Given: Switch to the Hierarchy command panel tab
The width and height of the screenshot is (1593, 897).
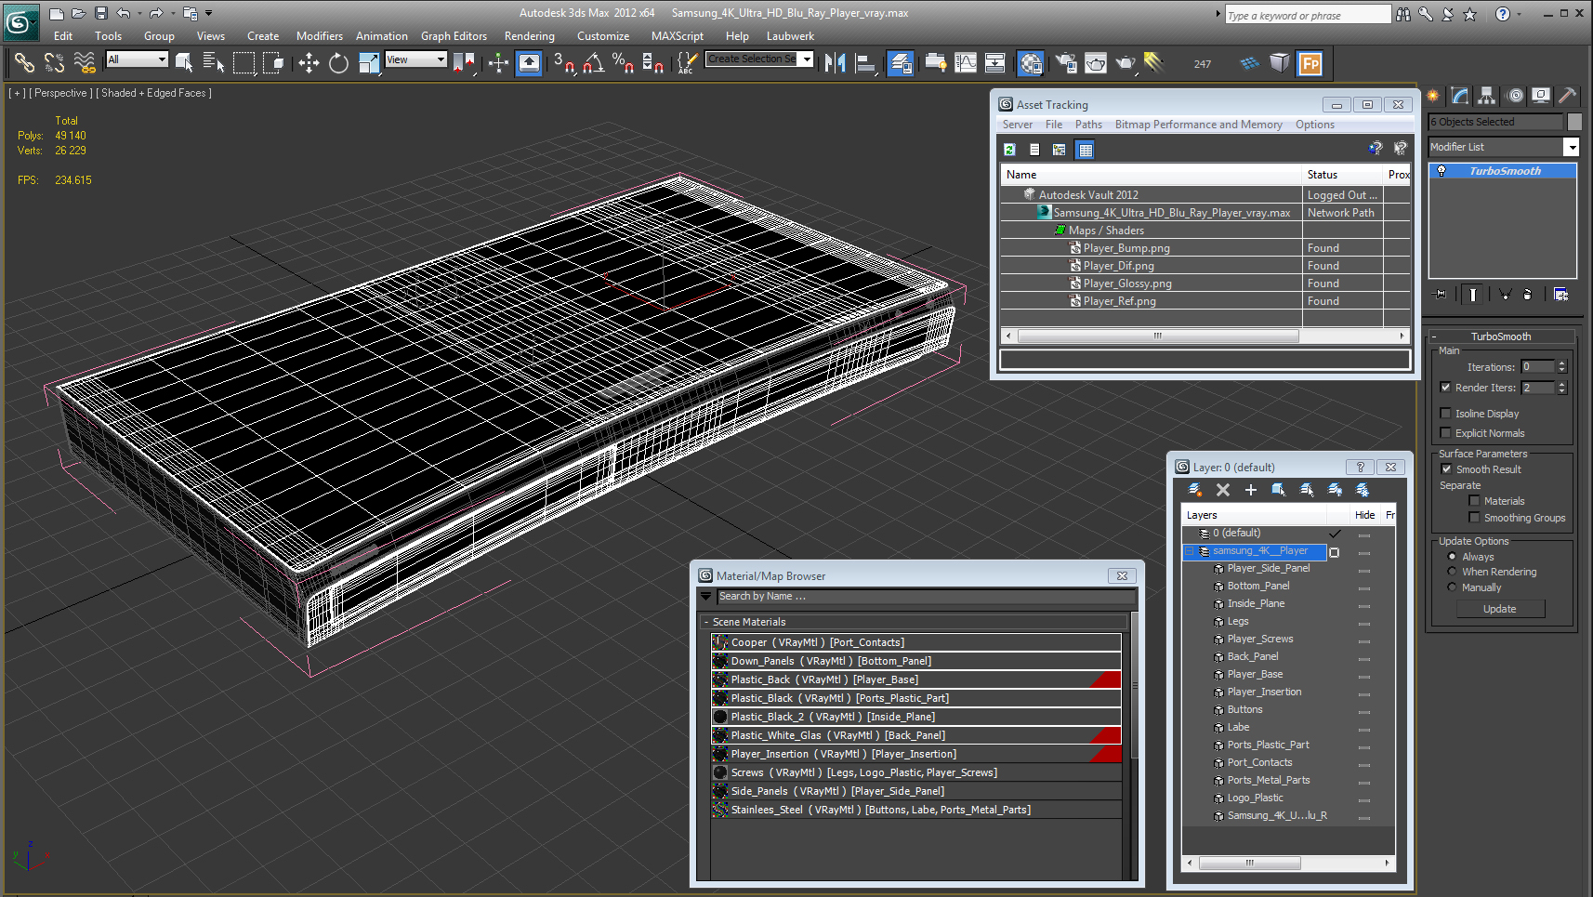Looking at the screenshot, I should tap(1486, 95).
